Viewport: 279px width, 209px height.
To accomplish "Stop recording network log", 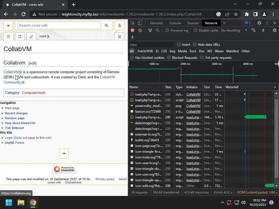I will coord(132,30).
